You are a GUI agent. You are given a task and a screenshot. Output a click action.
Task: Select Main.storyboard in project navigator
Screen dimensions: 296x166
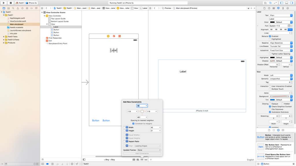coord(16,24)
